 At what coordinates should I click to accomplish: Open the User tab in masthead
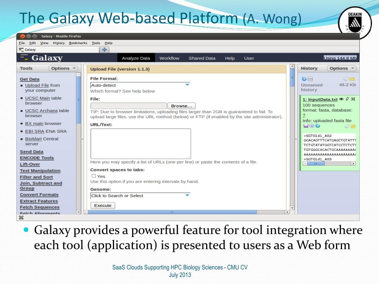[x=249, y=58]
